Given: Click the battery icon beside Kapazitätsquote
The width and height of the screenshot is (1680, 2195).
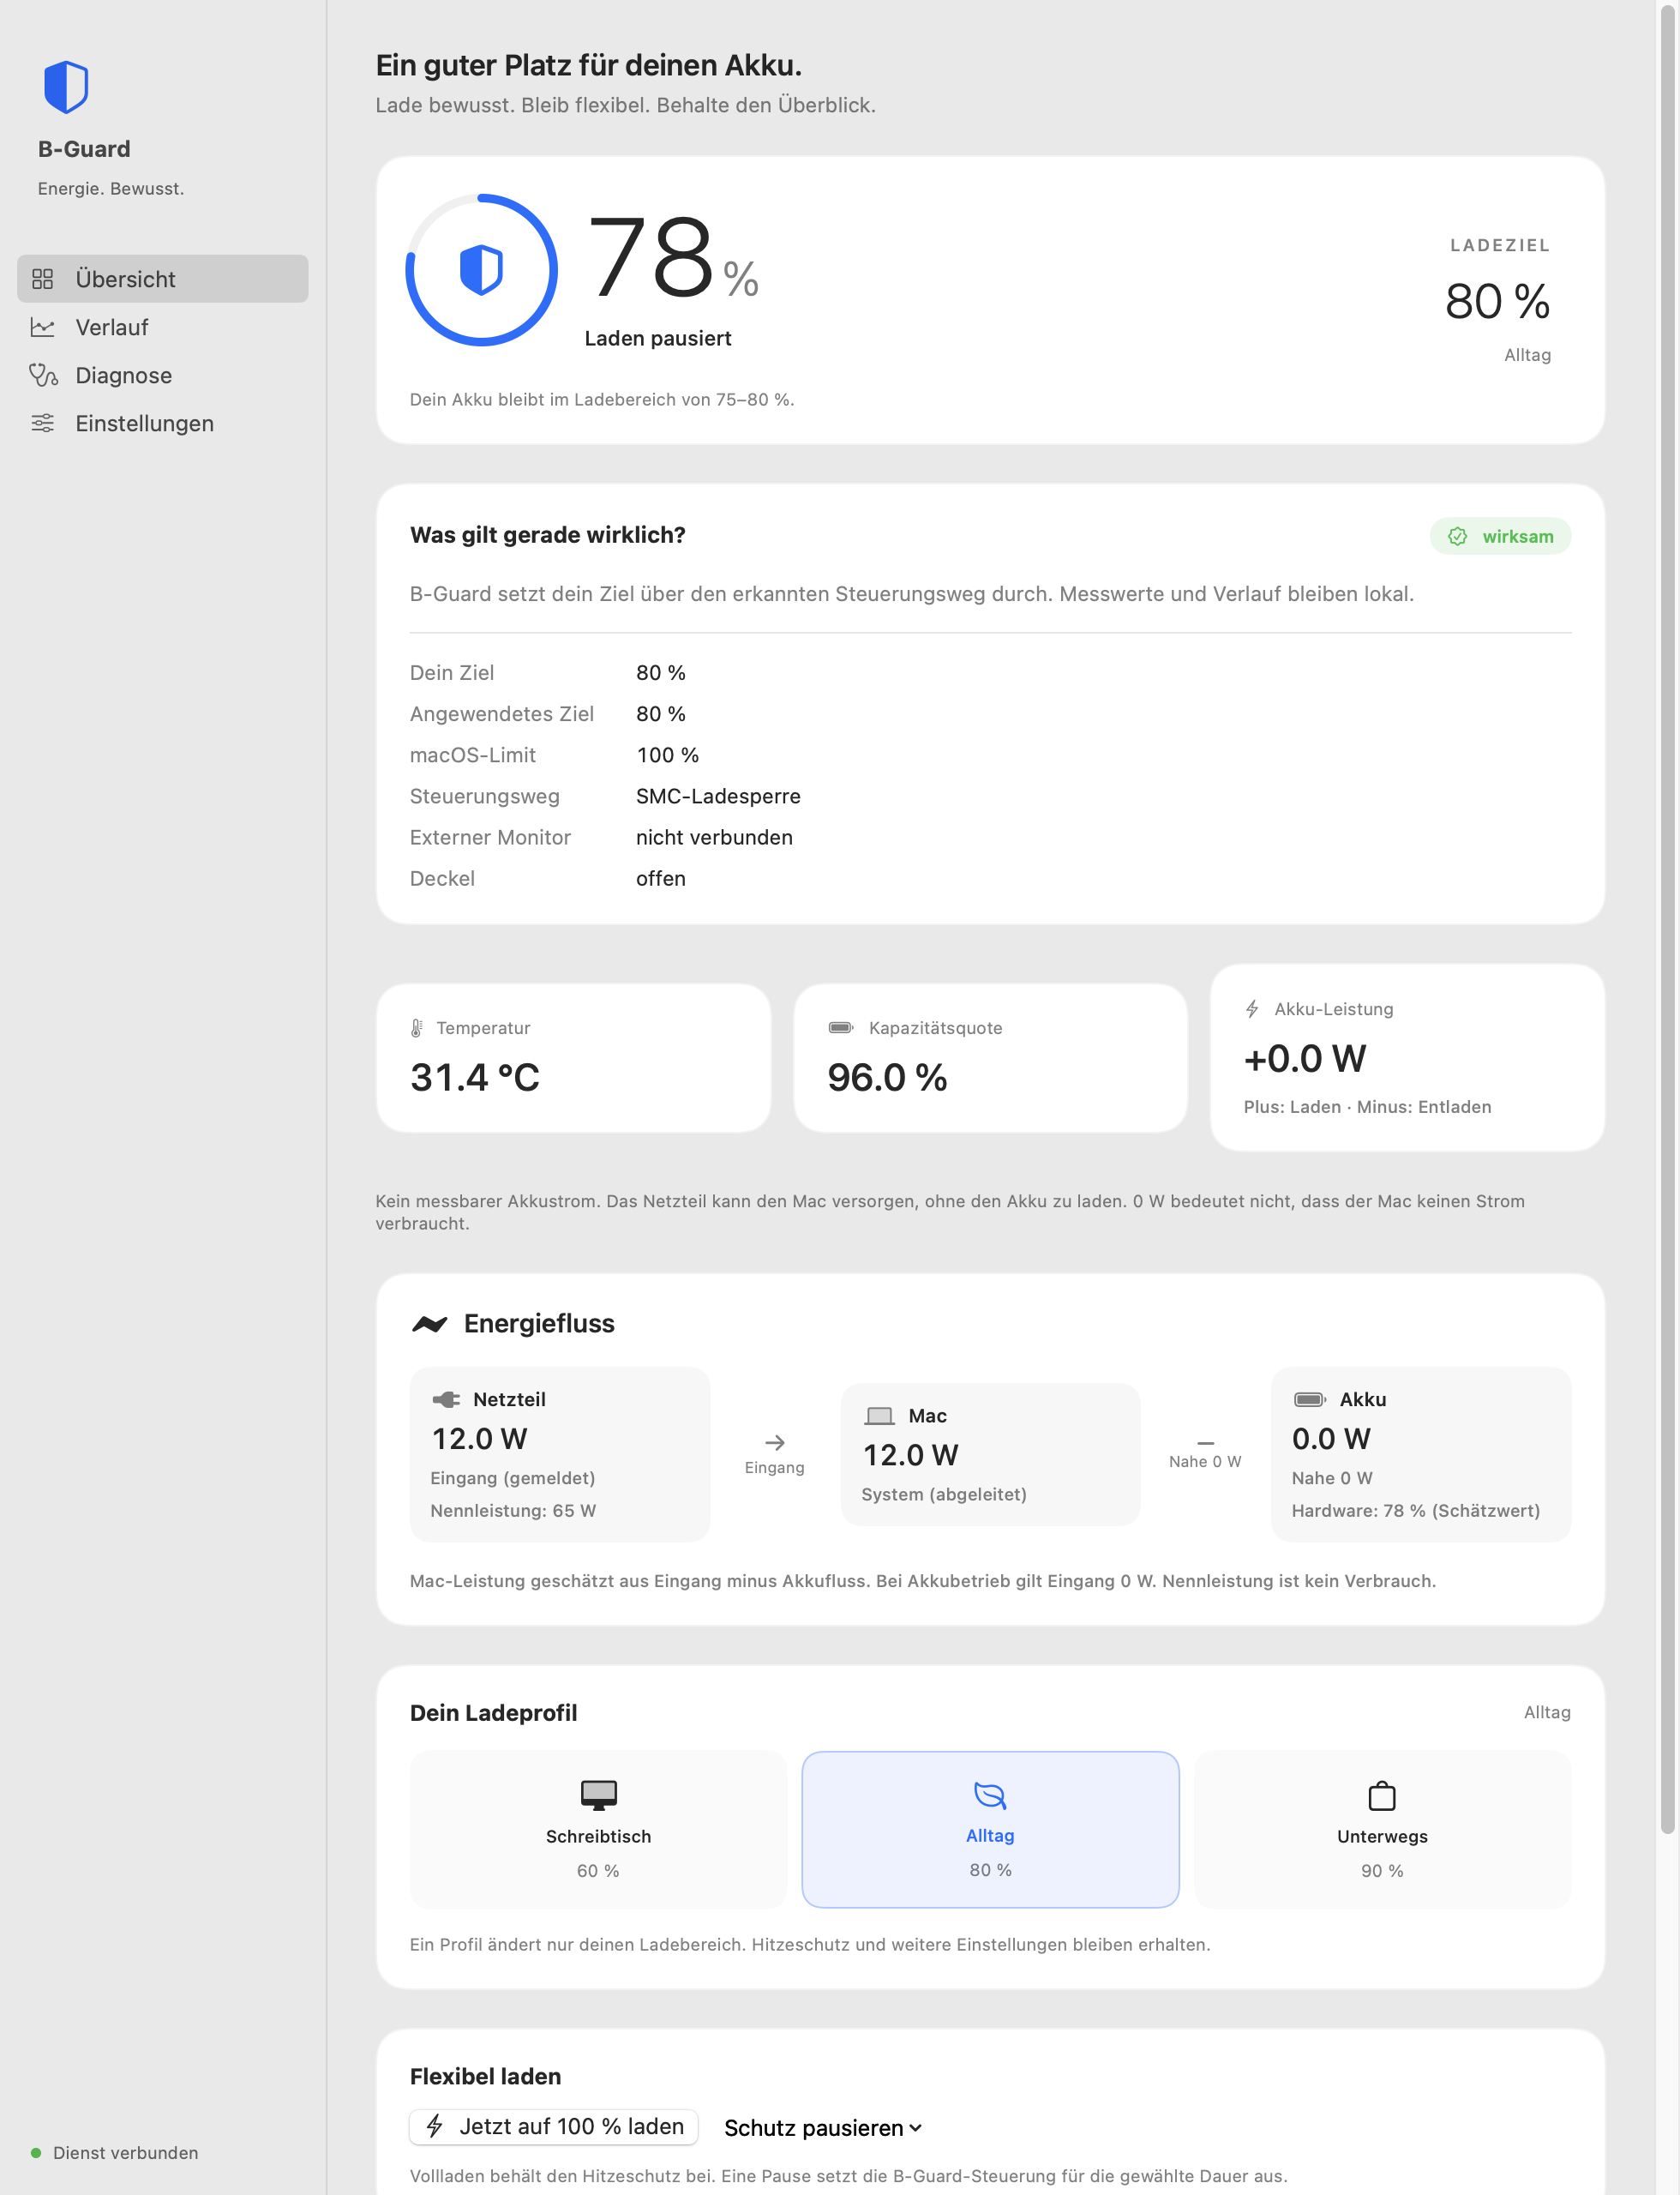Looking at the screenshot, I should (841, 1027).
